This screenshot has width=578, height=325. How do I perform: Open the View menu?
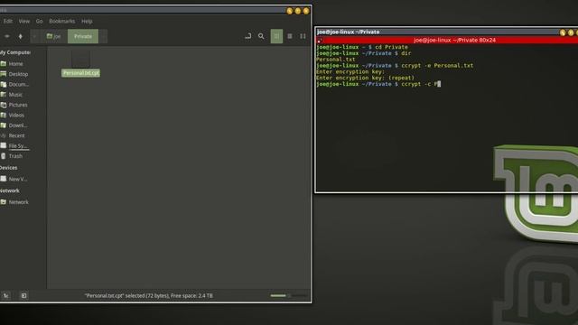coord(24,21)
